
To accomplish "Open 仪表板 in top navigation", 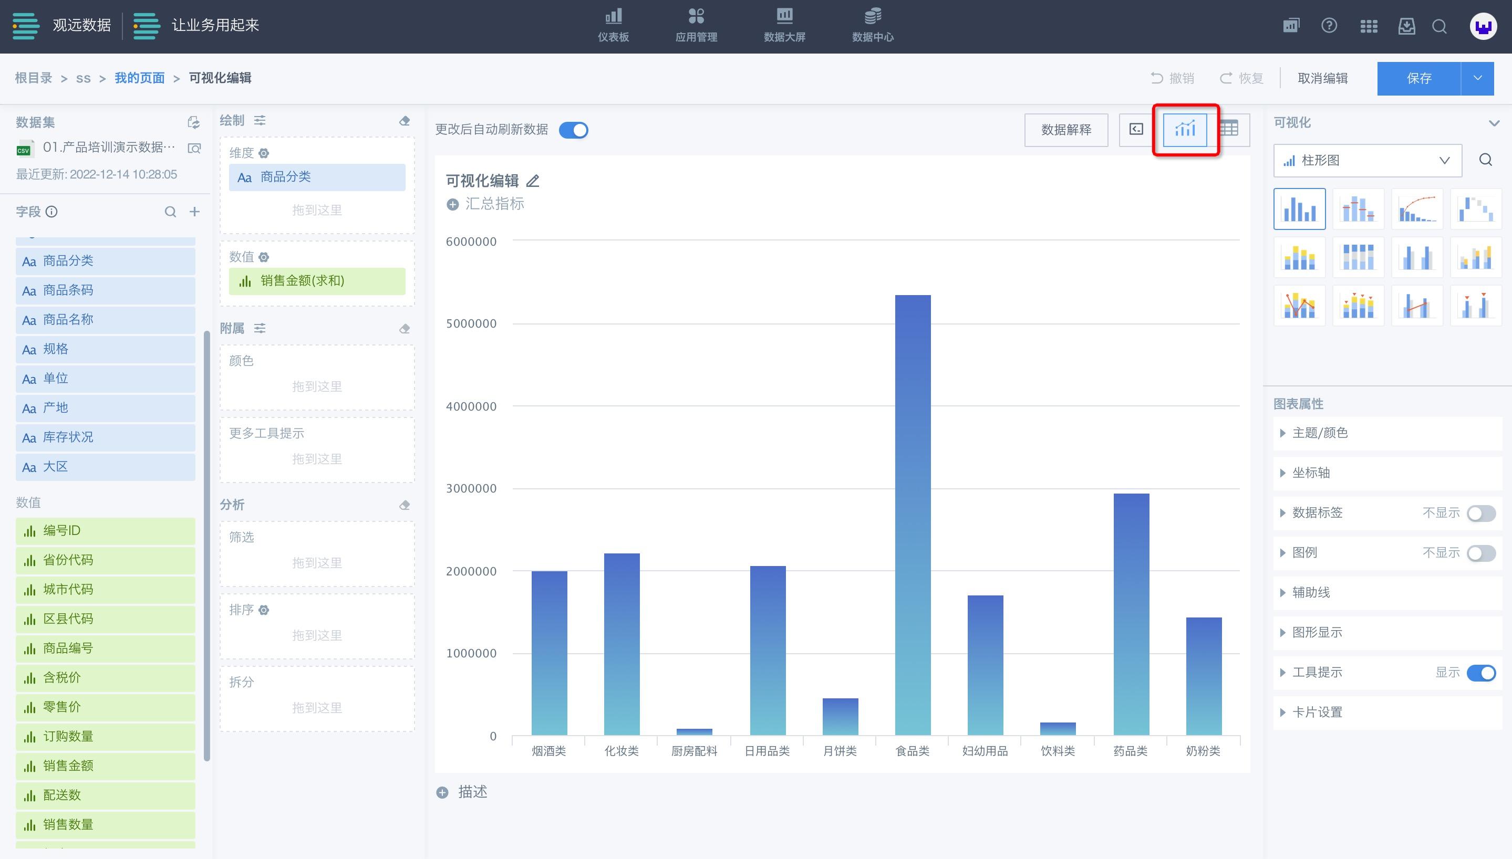I will point(613,26).
